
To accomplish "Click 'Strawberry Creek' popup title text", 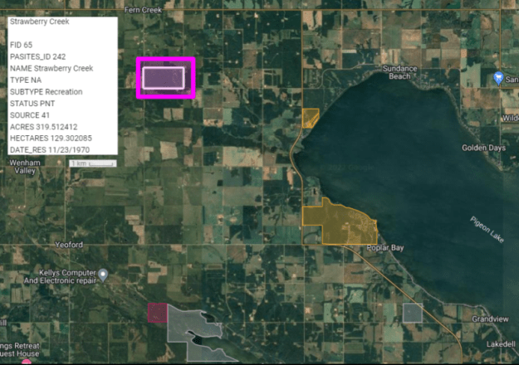I will click(39, 22).
